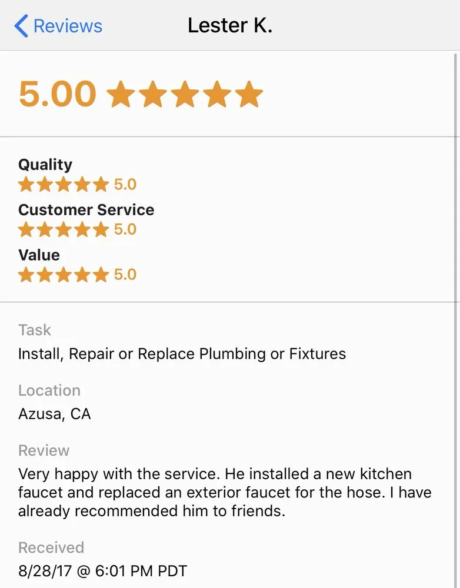Click the back chevron arrow icon
Viewport: 460px width, 588px height.
coord(19,25)
